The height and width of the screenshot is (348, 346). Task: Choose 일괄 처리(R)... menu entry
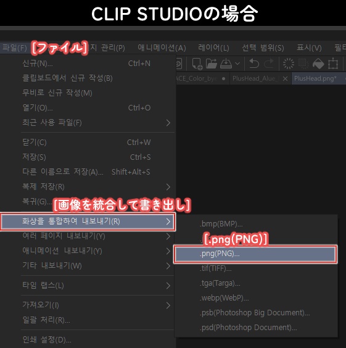[x=88, y=320]
